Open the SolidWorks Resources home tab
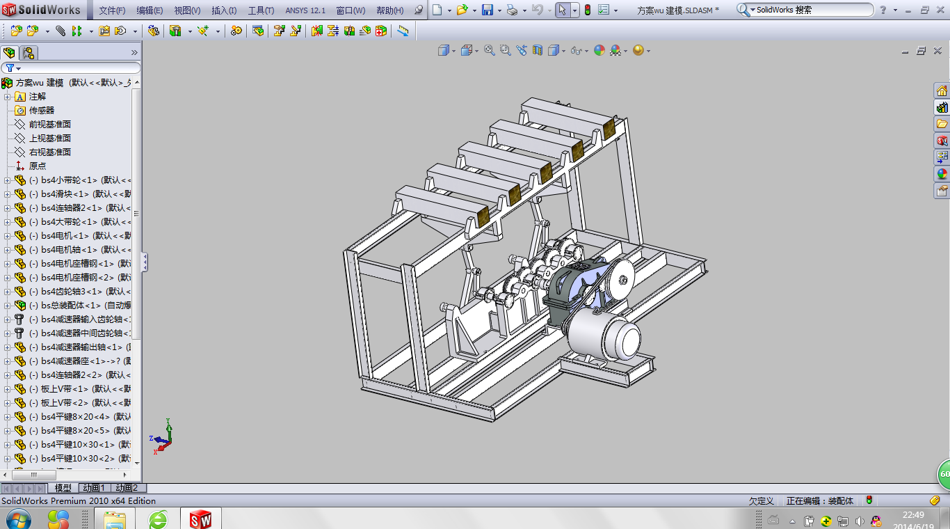This screenshot has width=950, height=529. click(x=942, y=90)
